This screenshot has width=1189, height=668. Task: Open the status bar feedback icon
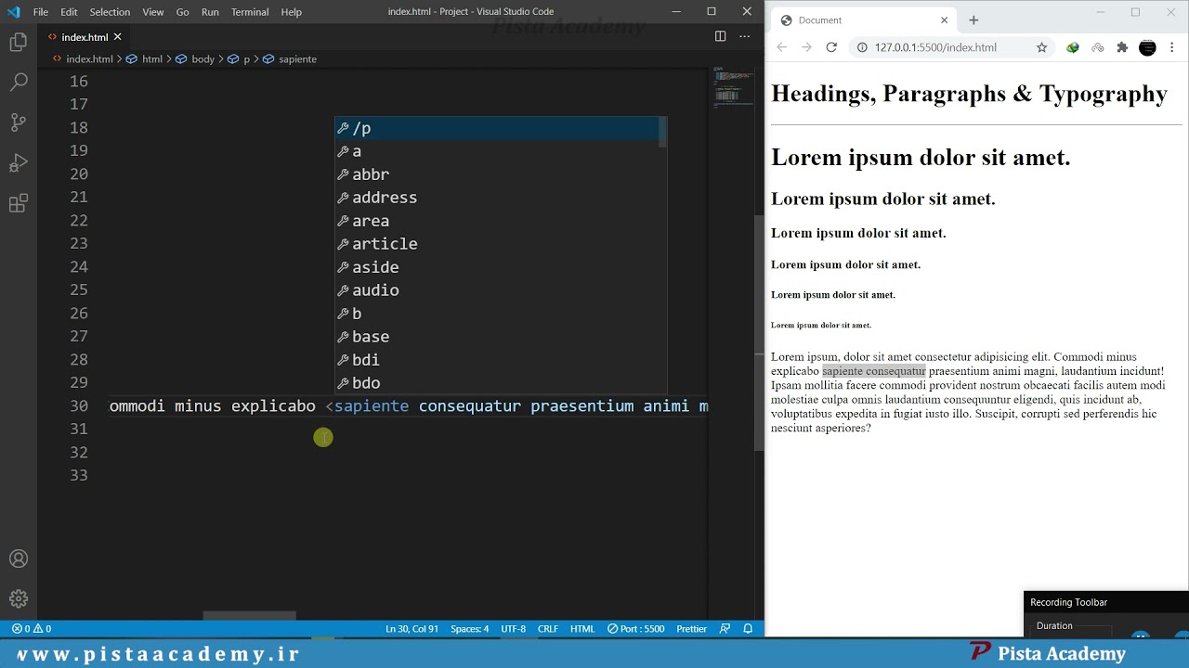coord(725,629)
